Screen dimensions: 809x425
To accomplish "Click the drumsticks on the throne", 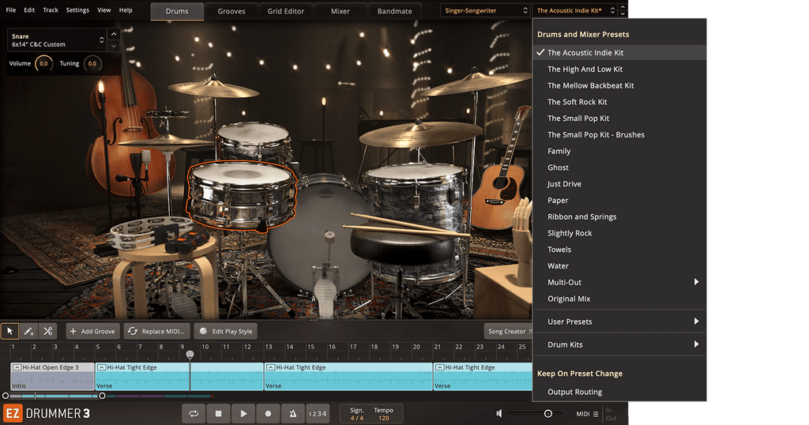I will click(408, 226).
